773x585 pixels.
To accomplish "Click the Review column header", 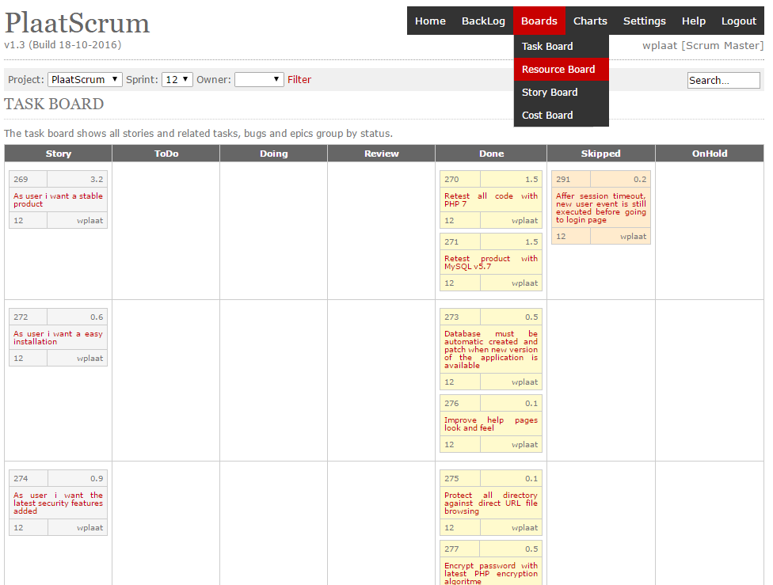I will (382, 154).
